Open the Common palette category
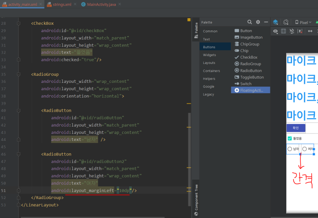Viewport: 318px width, 218px height. tap(215, 31)
